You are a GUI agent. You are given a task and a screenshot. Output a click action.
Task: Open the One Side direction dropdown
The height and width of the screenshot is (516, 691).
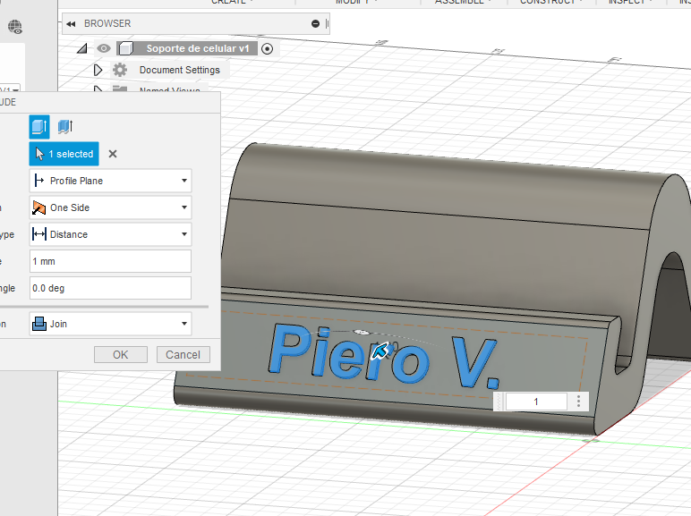[111, 207]
